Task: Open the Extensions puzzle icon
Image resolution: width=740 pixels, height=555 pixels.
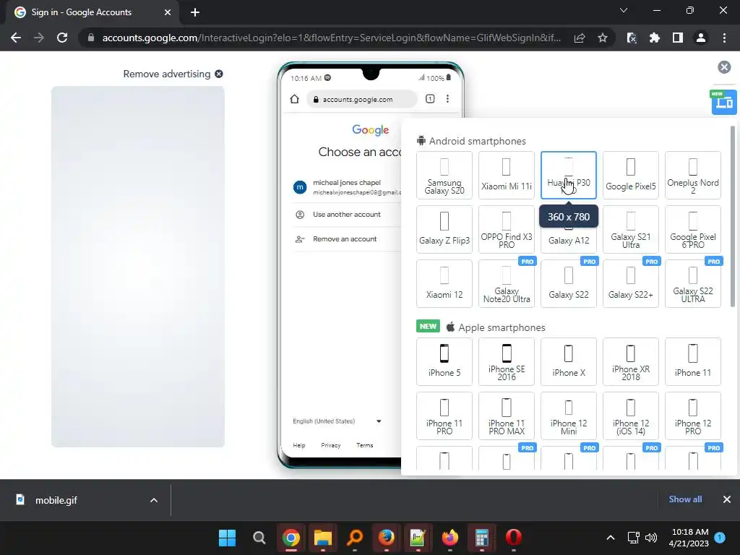Action: coord(655,38)
